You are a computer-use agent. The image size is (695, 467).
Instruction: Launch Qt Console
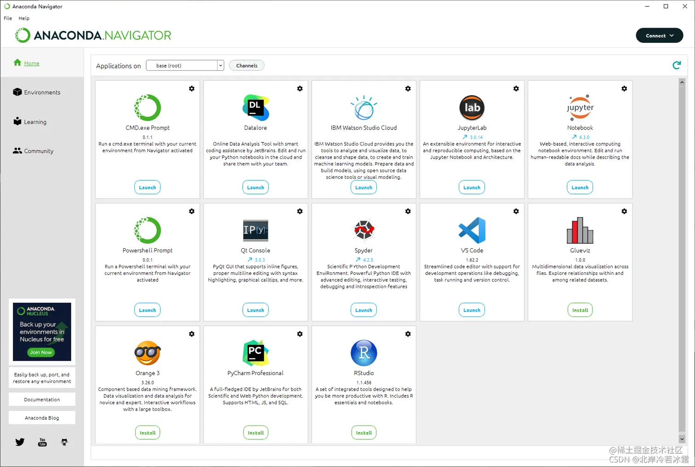256,310
